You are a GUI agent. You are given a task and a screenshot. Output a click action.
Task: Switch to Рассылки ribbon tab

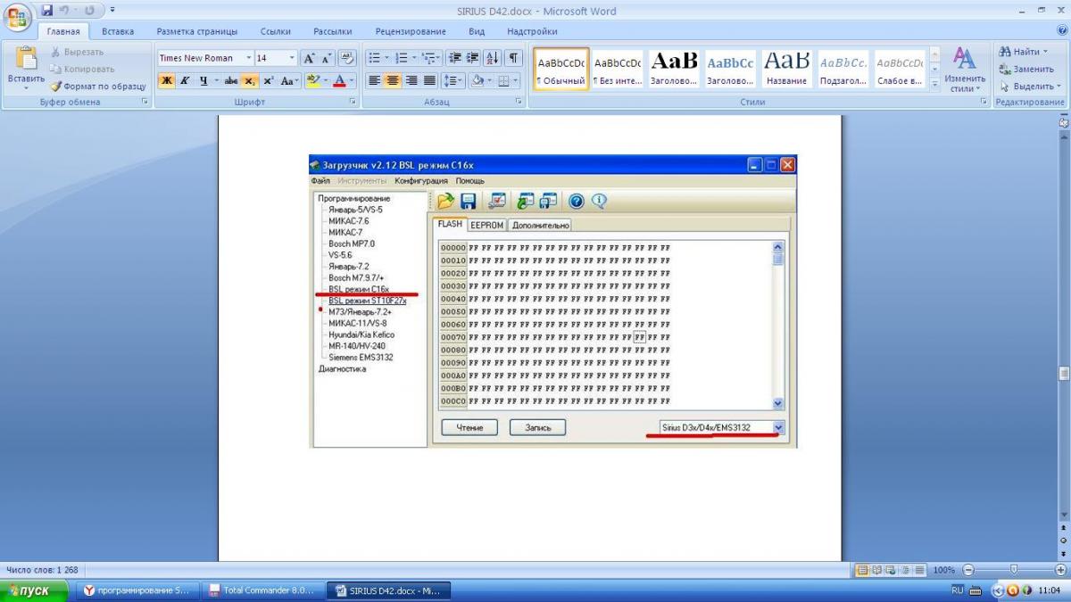click(x=333, y=31)
